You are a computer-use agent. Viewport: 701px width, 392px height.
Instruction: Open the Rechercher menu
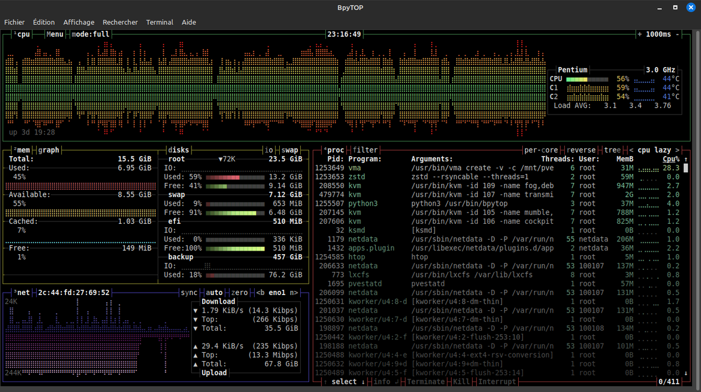coord(120,22)
